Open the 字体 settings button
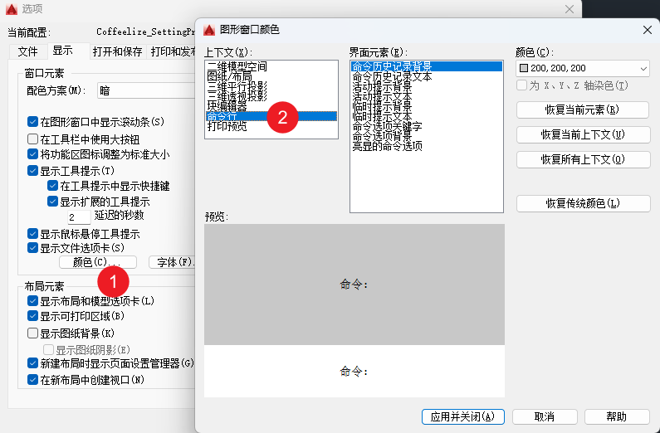The width and height of the screenshot is (660, 433). tap(173, 262)
